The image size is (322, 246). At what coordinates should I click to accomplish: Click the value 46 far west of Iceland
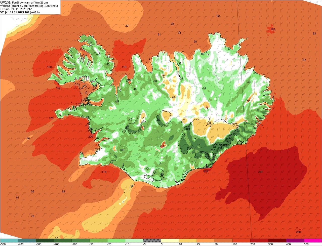click(28, 138)
